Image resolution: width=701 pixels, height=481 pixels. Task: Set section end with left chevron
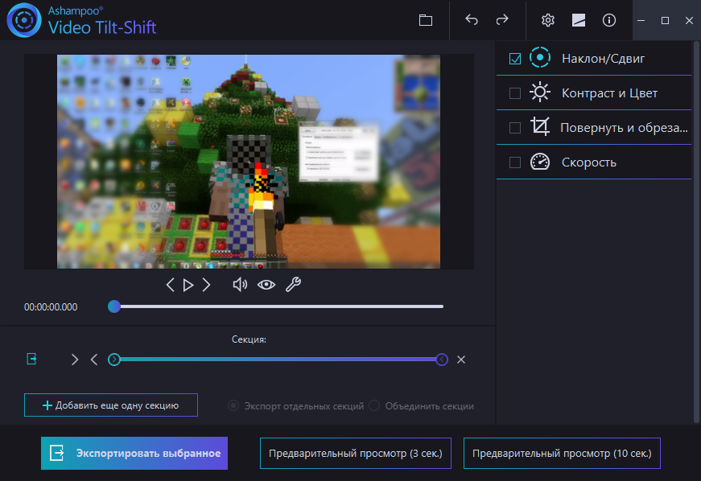pos(94,360)
